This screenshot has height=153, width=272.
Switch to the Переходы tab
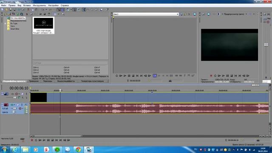point(48,81)
